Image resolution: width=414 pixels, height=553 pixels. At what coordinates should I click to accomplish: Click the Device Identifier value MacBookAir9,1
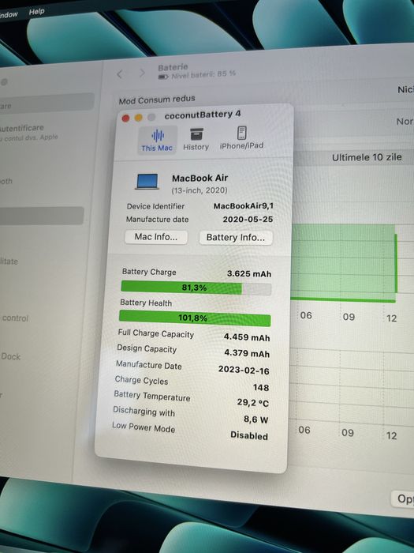click(x=243, y=206)
